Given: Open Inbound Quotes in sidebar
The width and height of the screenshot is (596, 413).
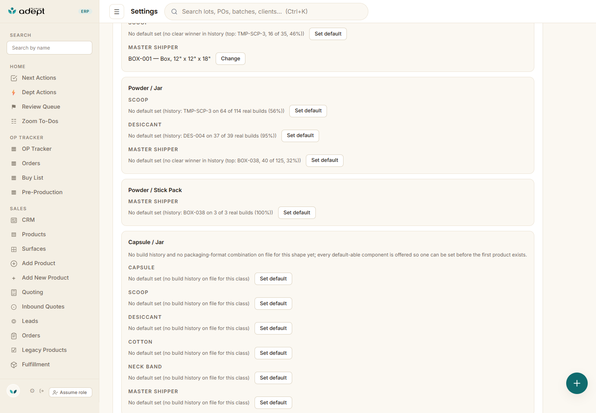Looking at the screenshot, I should point(49,306).
